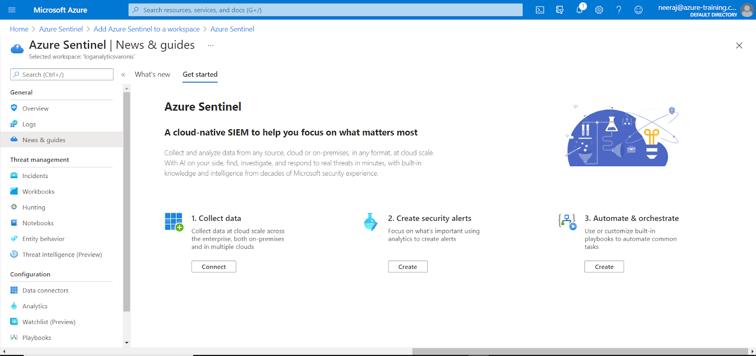Click the Sentinel lab illustration

[x=622, y=136]
